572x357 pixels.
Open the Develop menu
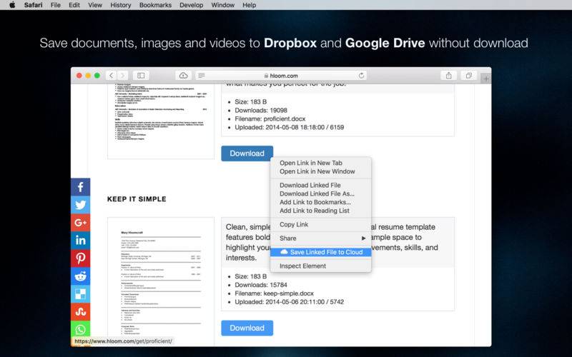191,5
